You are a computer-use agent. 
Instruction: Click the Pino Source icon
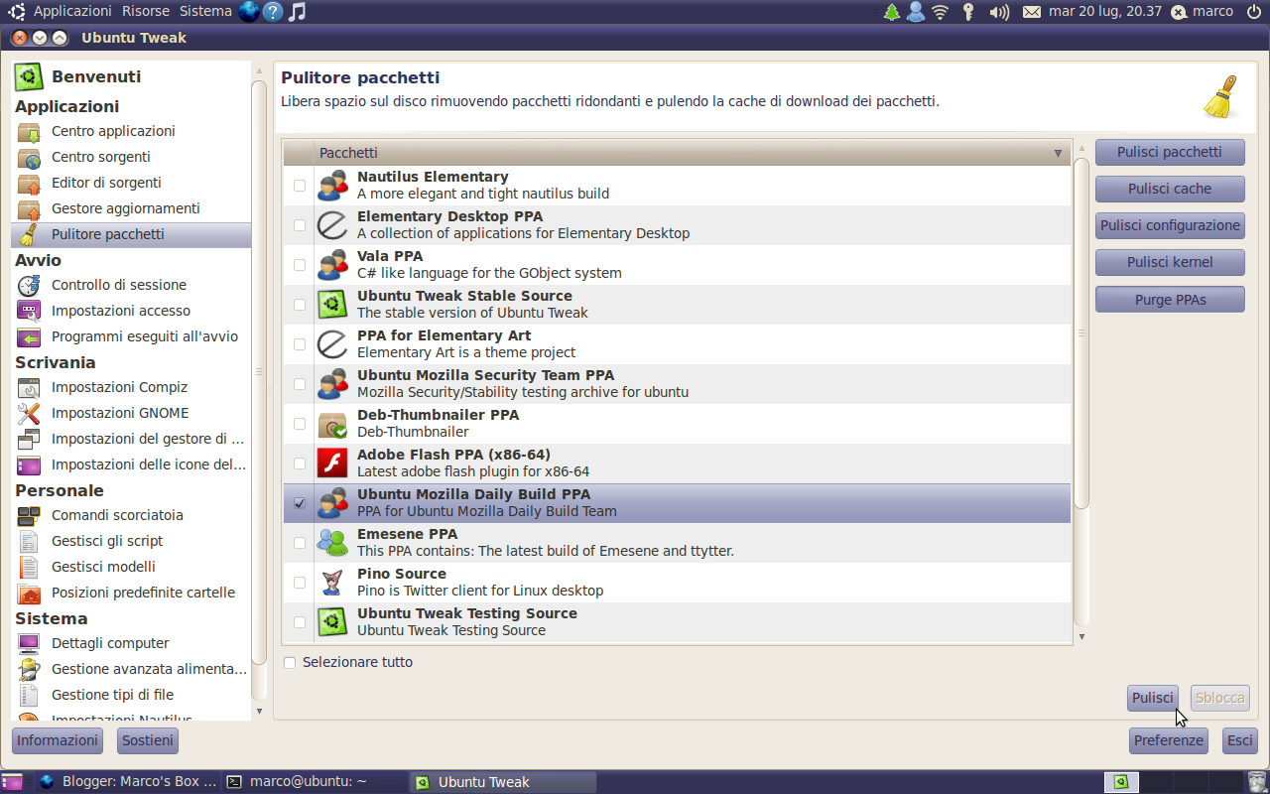tap(332, 583)
